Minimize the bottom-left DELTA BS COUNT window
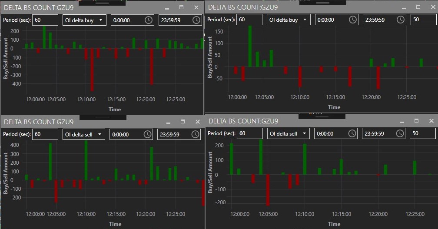Screen dimensions: 438x229 pyautogui.click(x=168, y=122)
